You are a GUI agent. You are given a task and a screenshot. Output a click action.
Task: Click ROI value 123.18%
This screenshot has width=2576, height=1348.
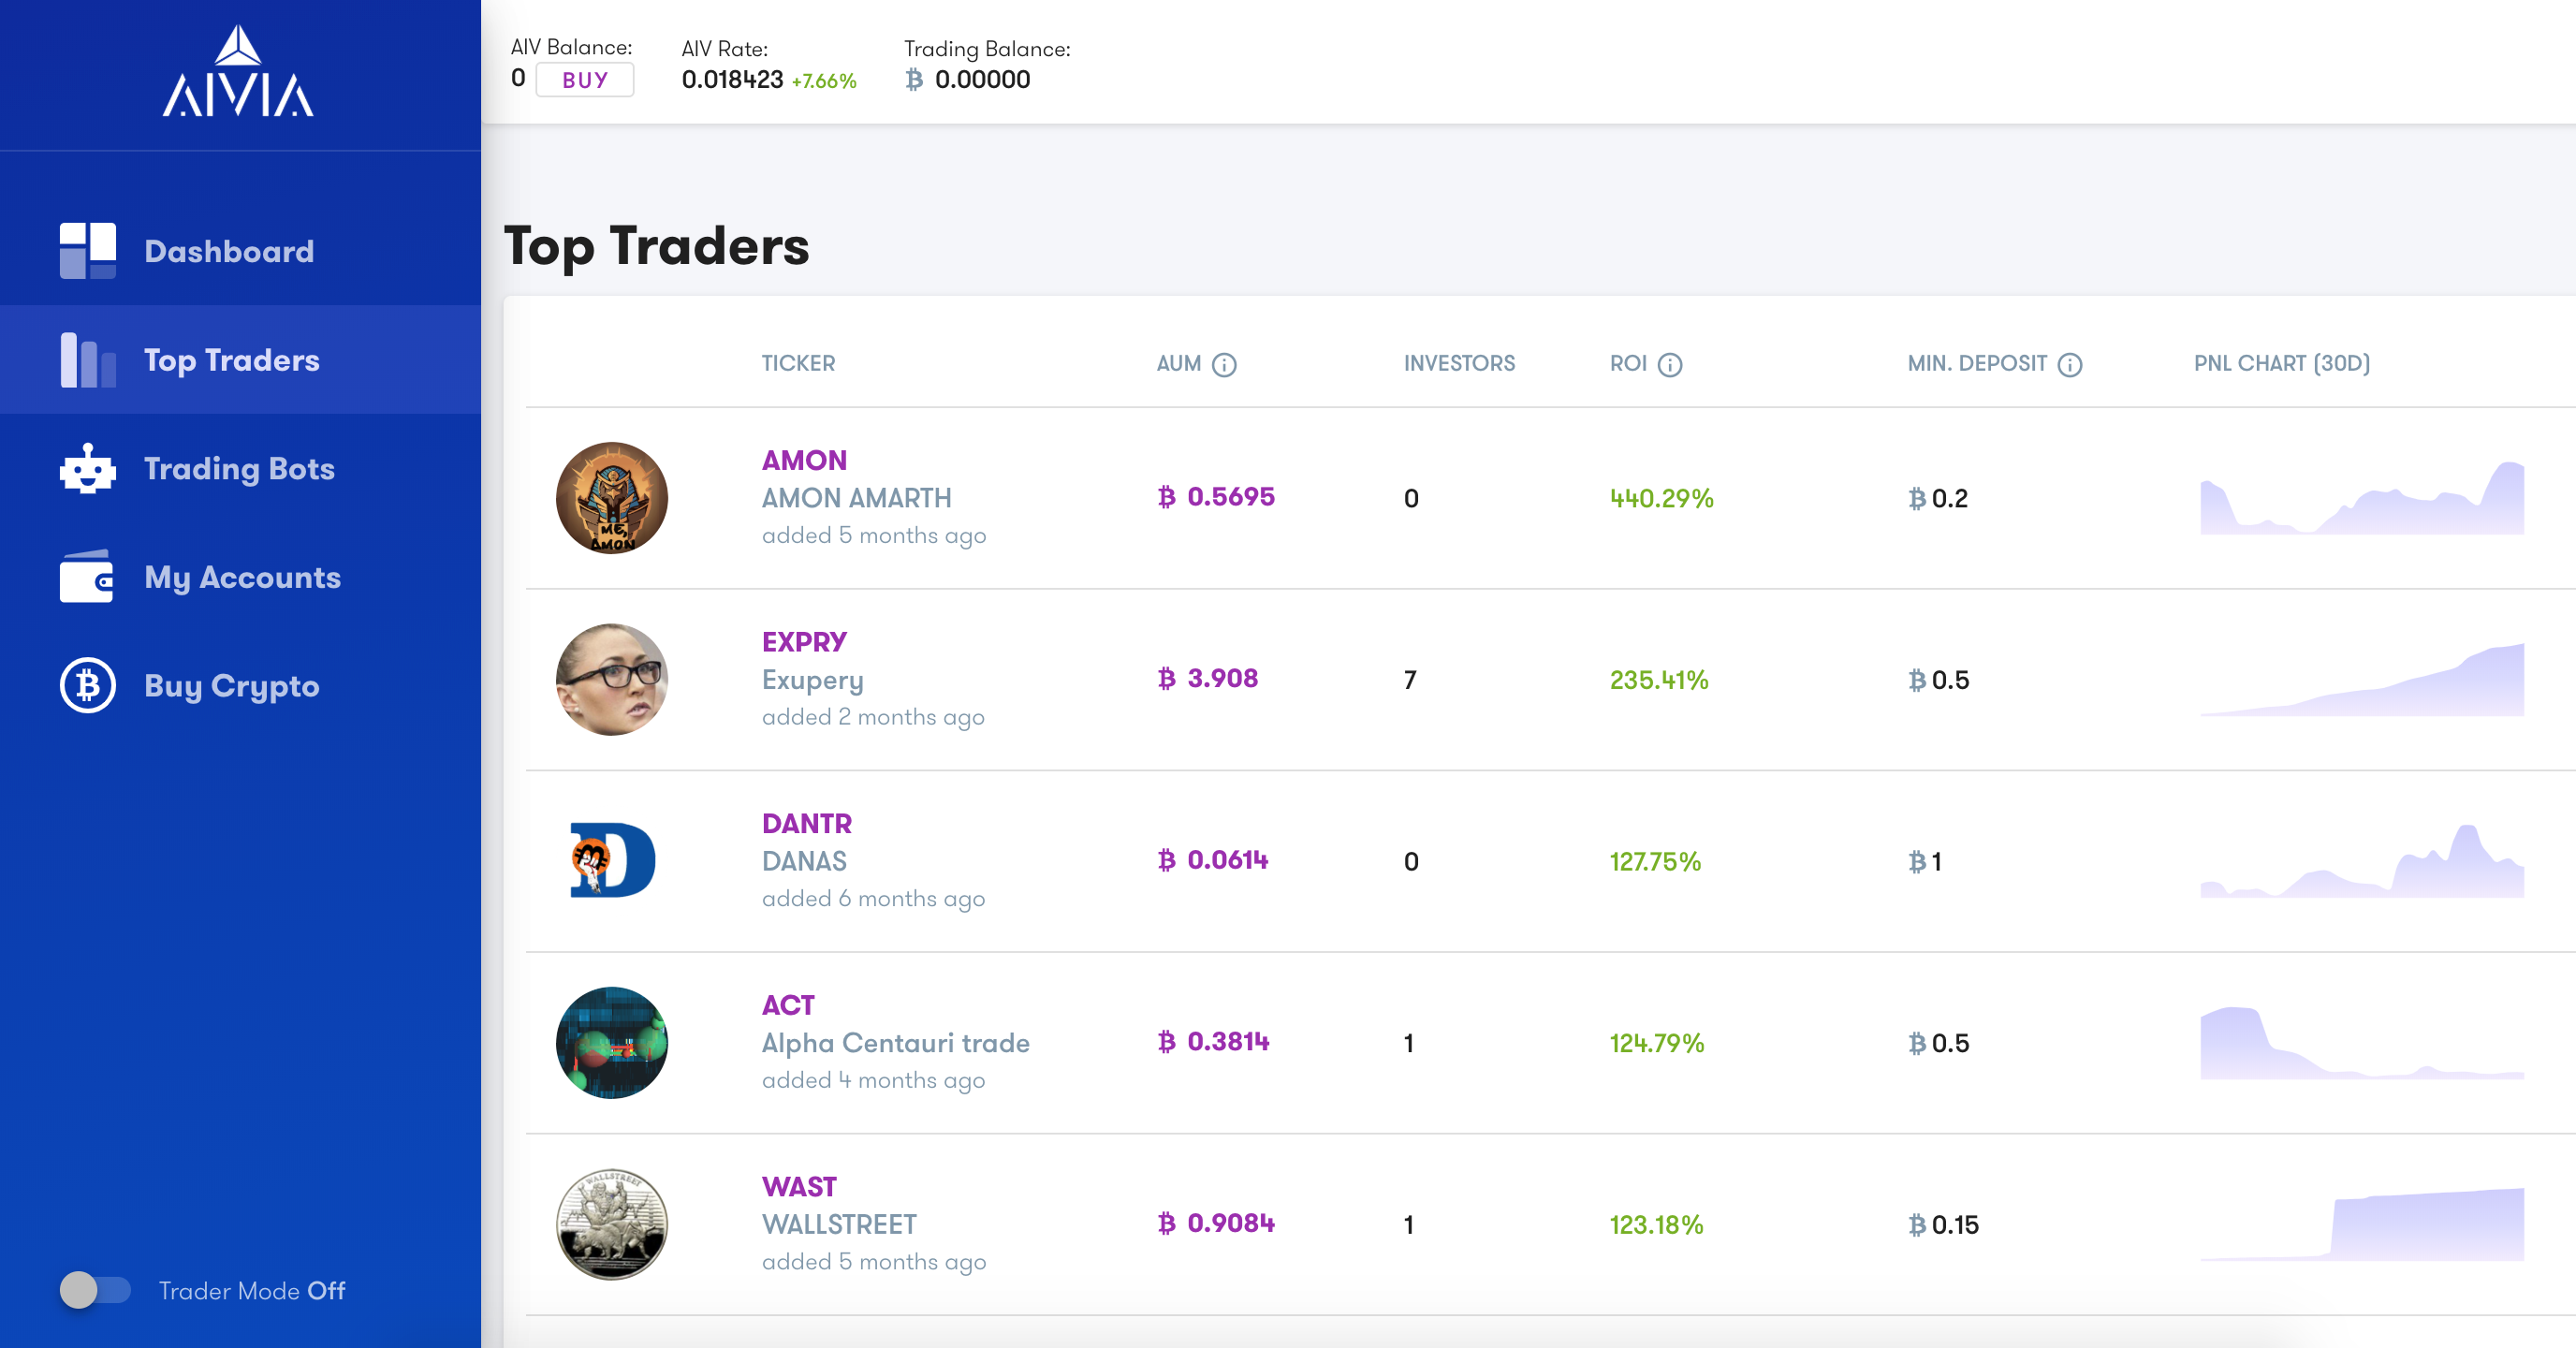pos(1656,1225)
